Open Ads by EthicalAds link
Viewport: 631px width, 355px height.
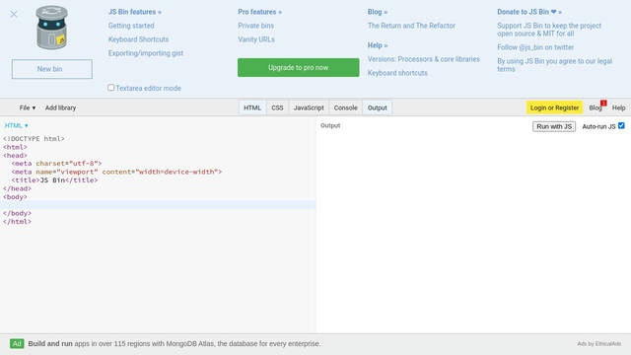(x=599, y=344)
